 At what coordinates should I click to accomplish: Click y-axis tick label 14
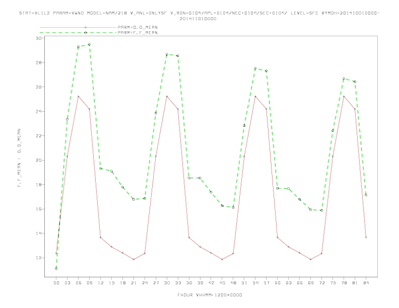click(x=38, y=234)
